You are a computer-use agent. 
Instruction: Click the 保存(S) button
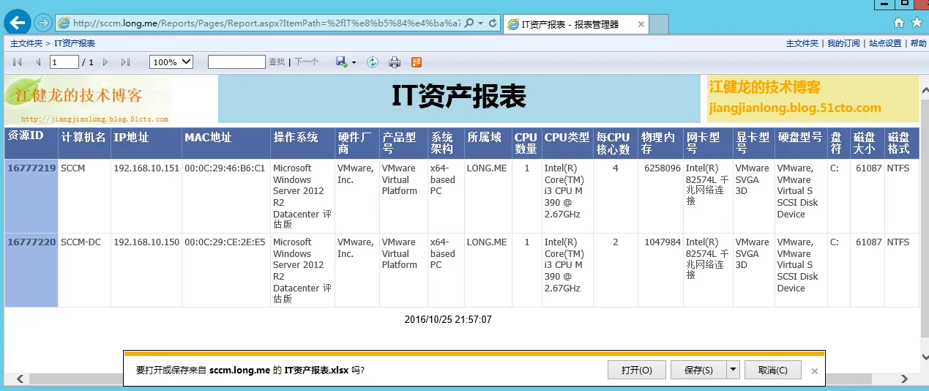pyautogui.click(x=698, y=370)
